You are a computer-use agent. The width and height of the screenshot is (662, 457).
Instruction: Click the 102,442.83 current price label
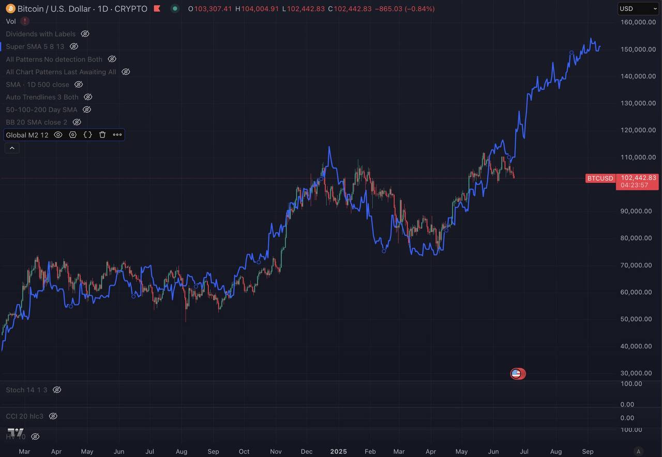coord(638,178)
